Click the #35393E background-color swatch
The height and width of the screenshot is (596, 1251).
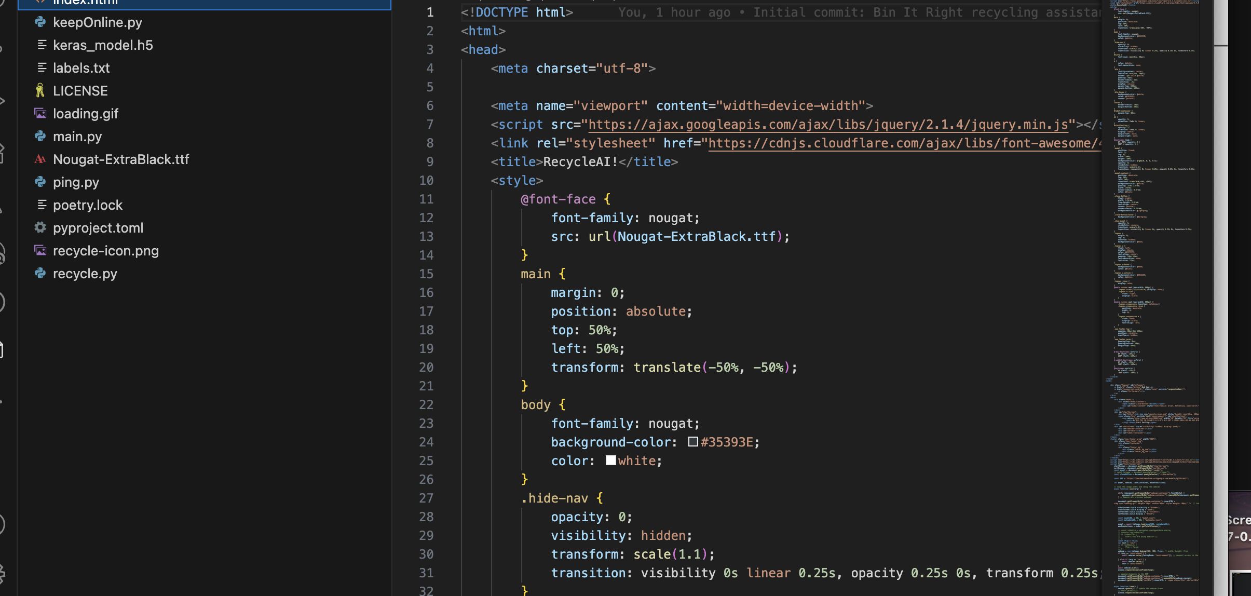coord(693,442)
